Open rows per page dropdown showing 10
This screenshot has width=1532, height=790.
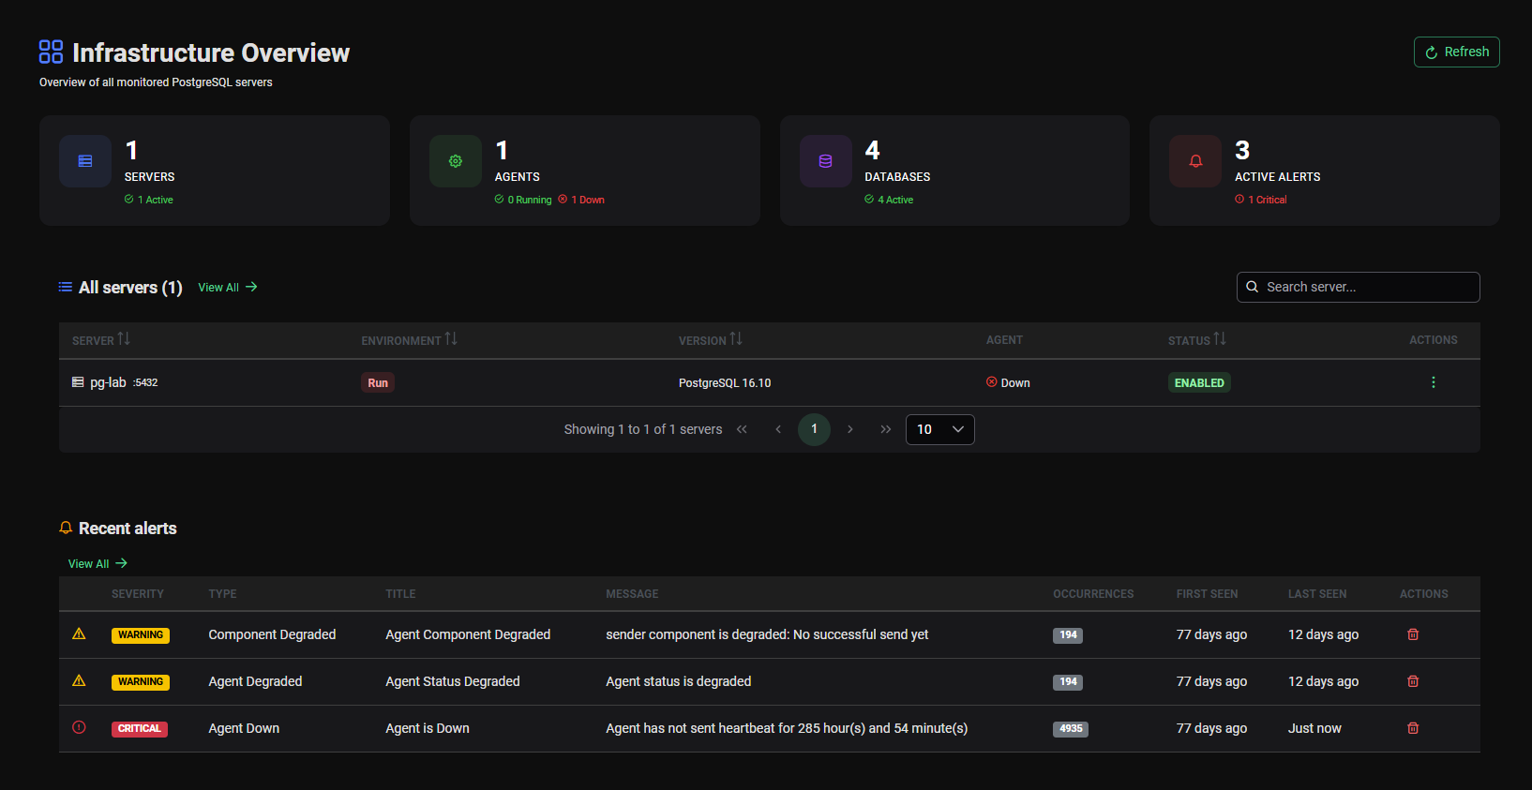[939, 429]
